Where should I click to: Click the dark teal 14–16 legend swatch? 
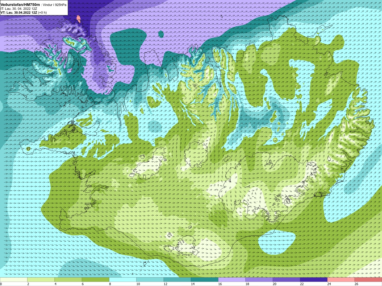[204, 280]
